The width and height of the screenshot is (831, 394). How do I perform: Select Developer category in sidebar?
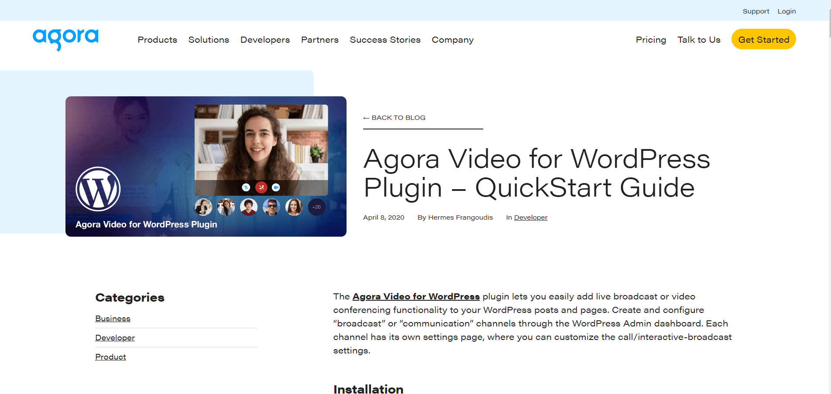(115, 338)
